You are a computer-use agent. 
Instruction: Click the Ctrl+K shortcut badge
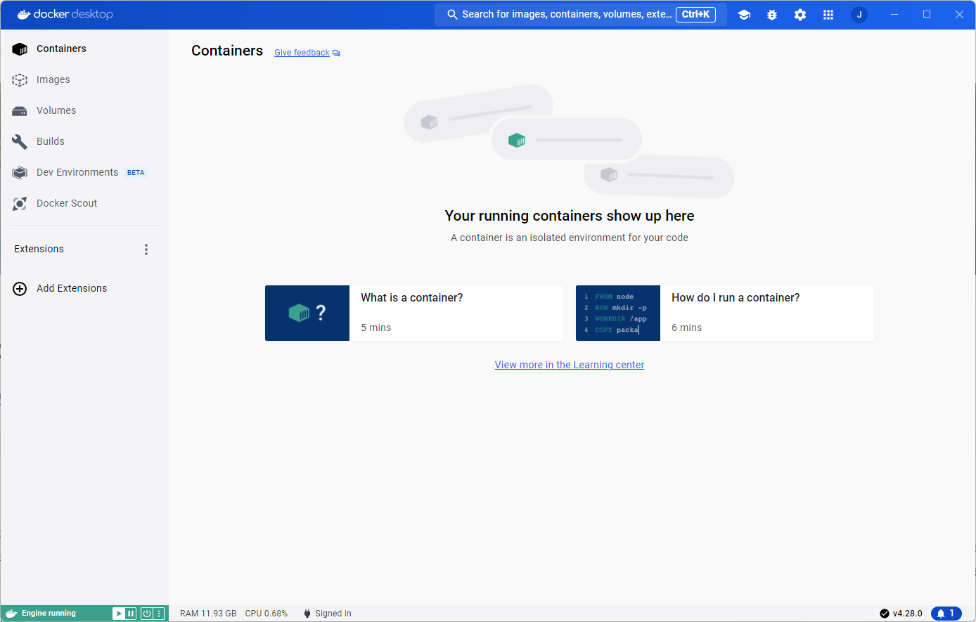click(695, 14)
